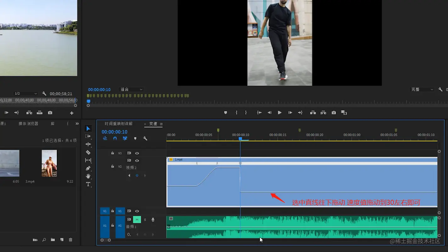This screenshot has height=252, width=448.
Task: Select the Selection arrow tool
Action: 88,129
